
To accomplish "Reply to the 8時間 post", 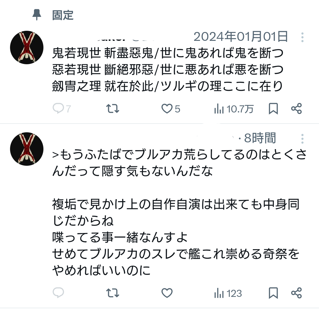I will (x=58, y=293).
